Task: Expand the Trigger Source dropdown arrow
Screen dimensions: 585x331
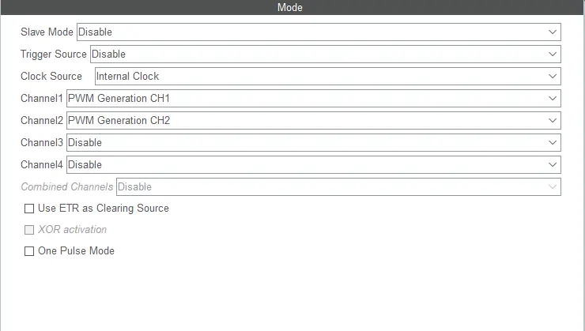Action: (553, 55)
